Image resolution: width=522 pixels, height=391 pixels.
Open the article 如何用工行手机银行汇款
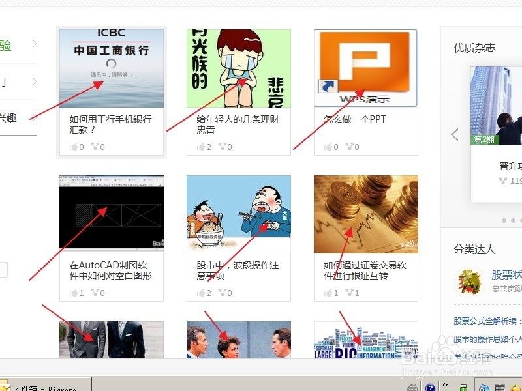coord(108,124)
